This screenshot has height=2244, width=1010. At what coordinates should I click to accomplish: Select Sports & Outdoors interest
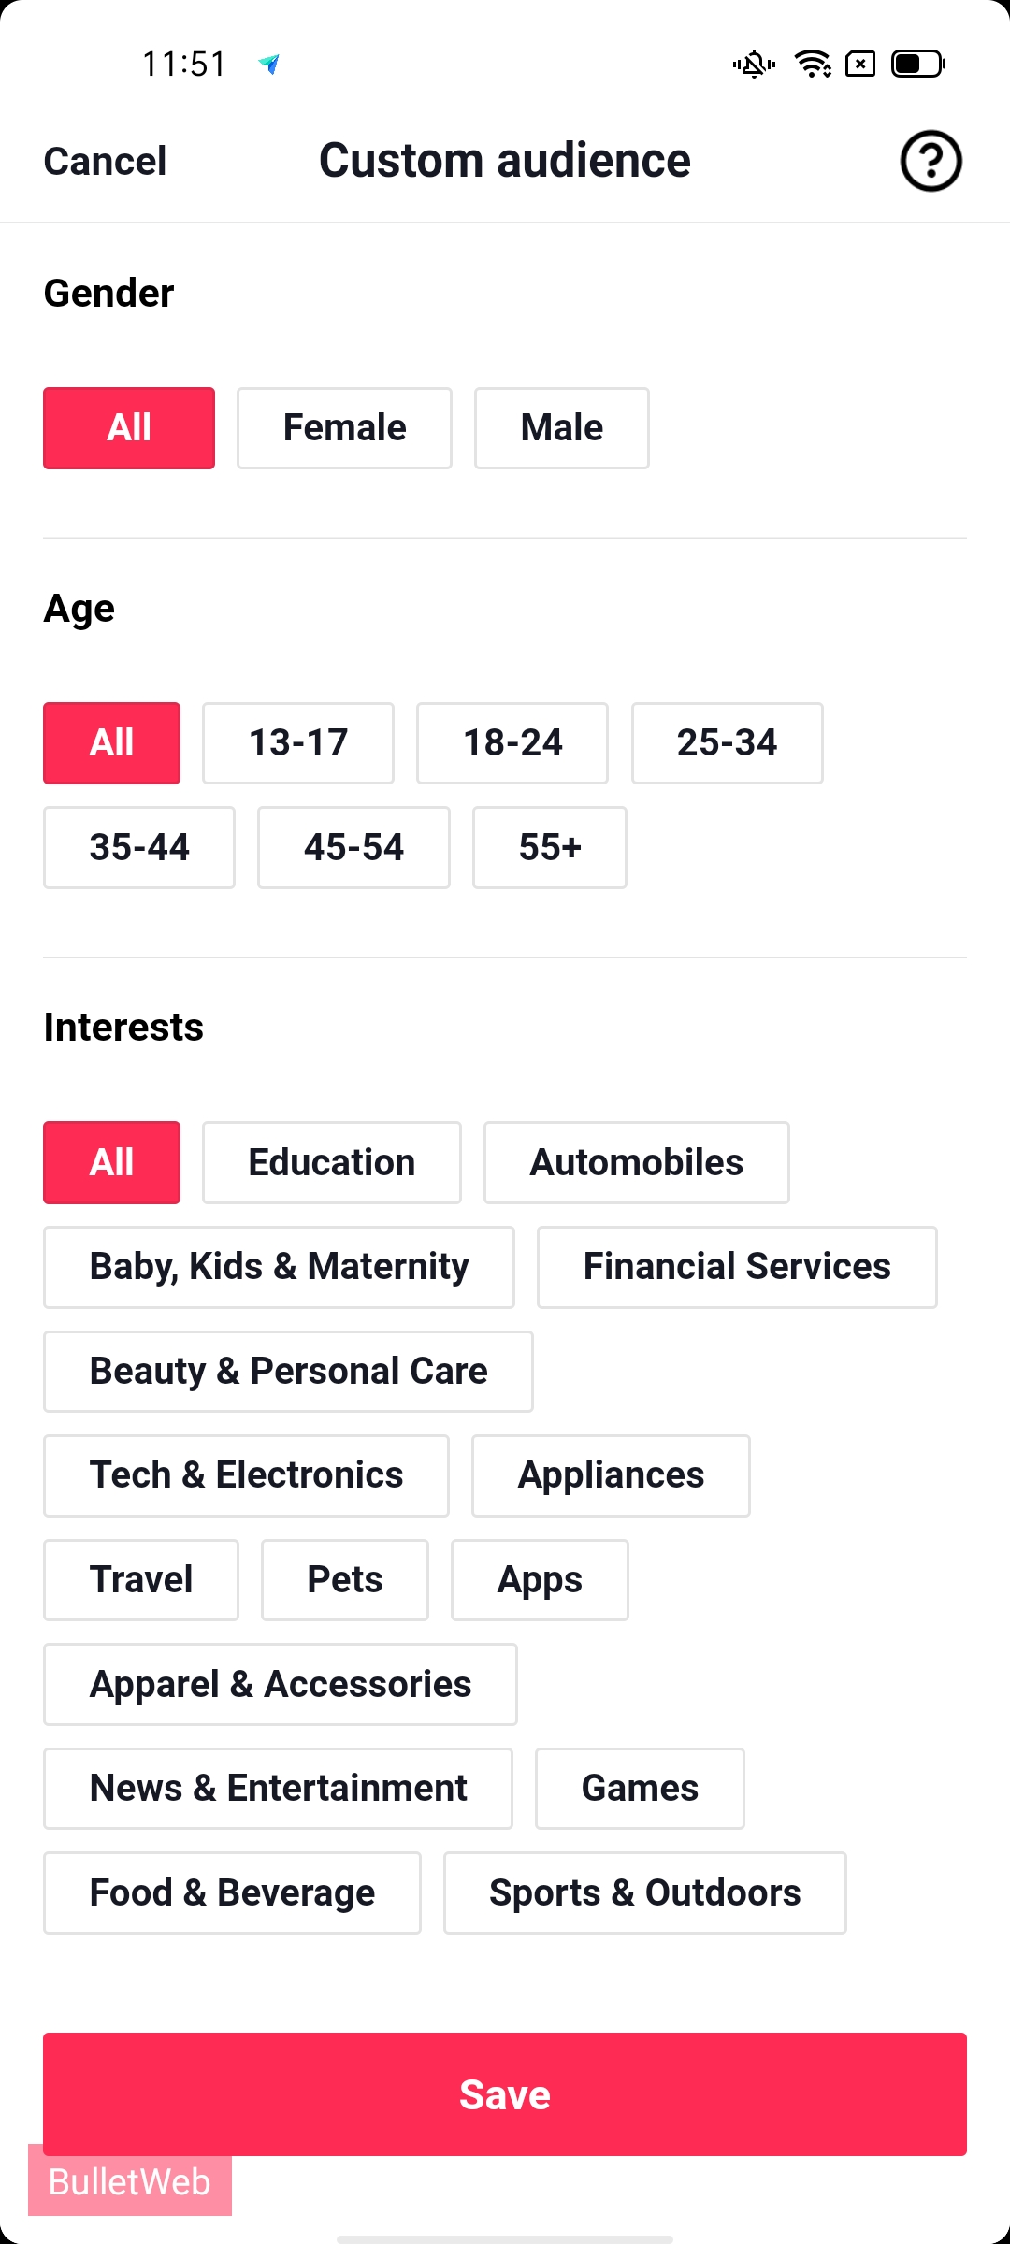[x=644, y=1892]
